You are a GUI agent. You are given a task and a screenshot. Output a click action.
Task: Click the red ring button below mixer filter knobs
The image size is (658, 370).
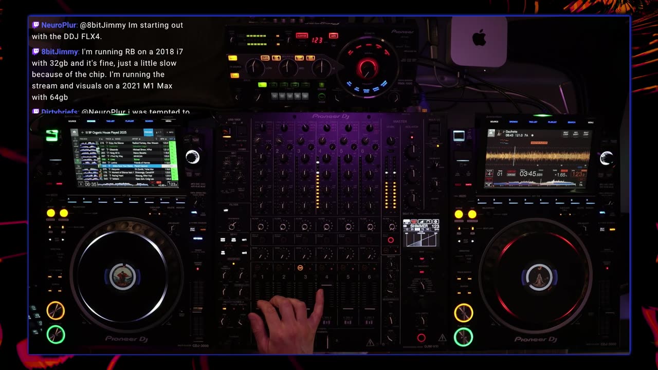click(x=391, y=240)
